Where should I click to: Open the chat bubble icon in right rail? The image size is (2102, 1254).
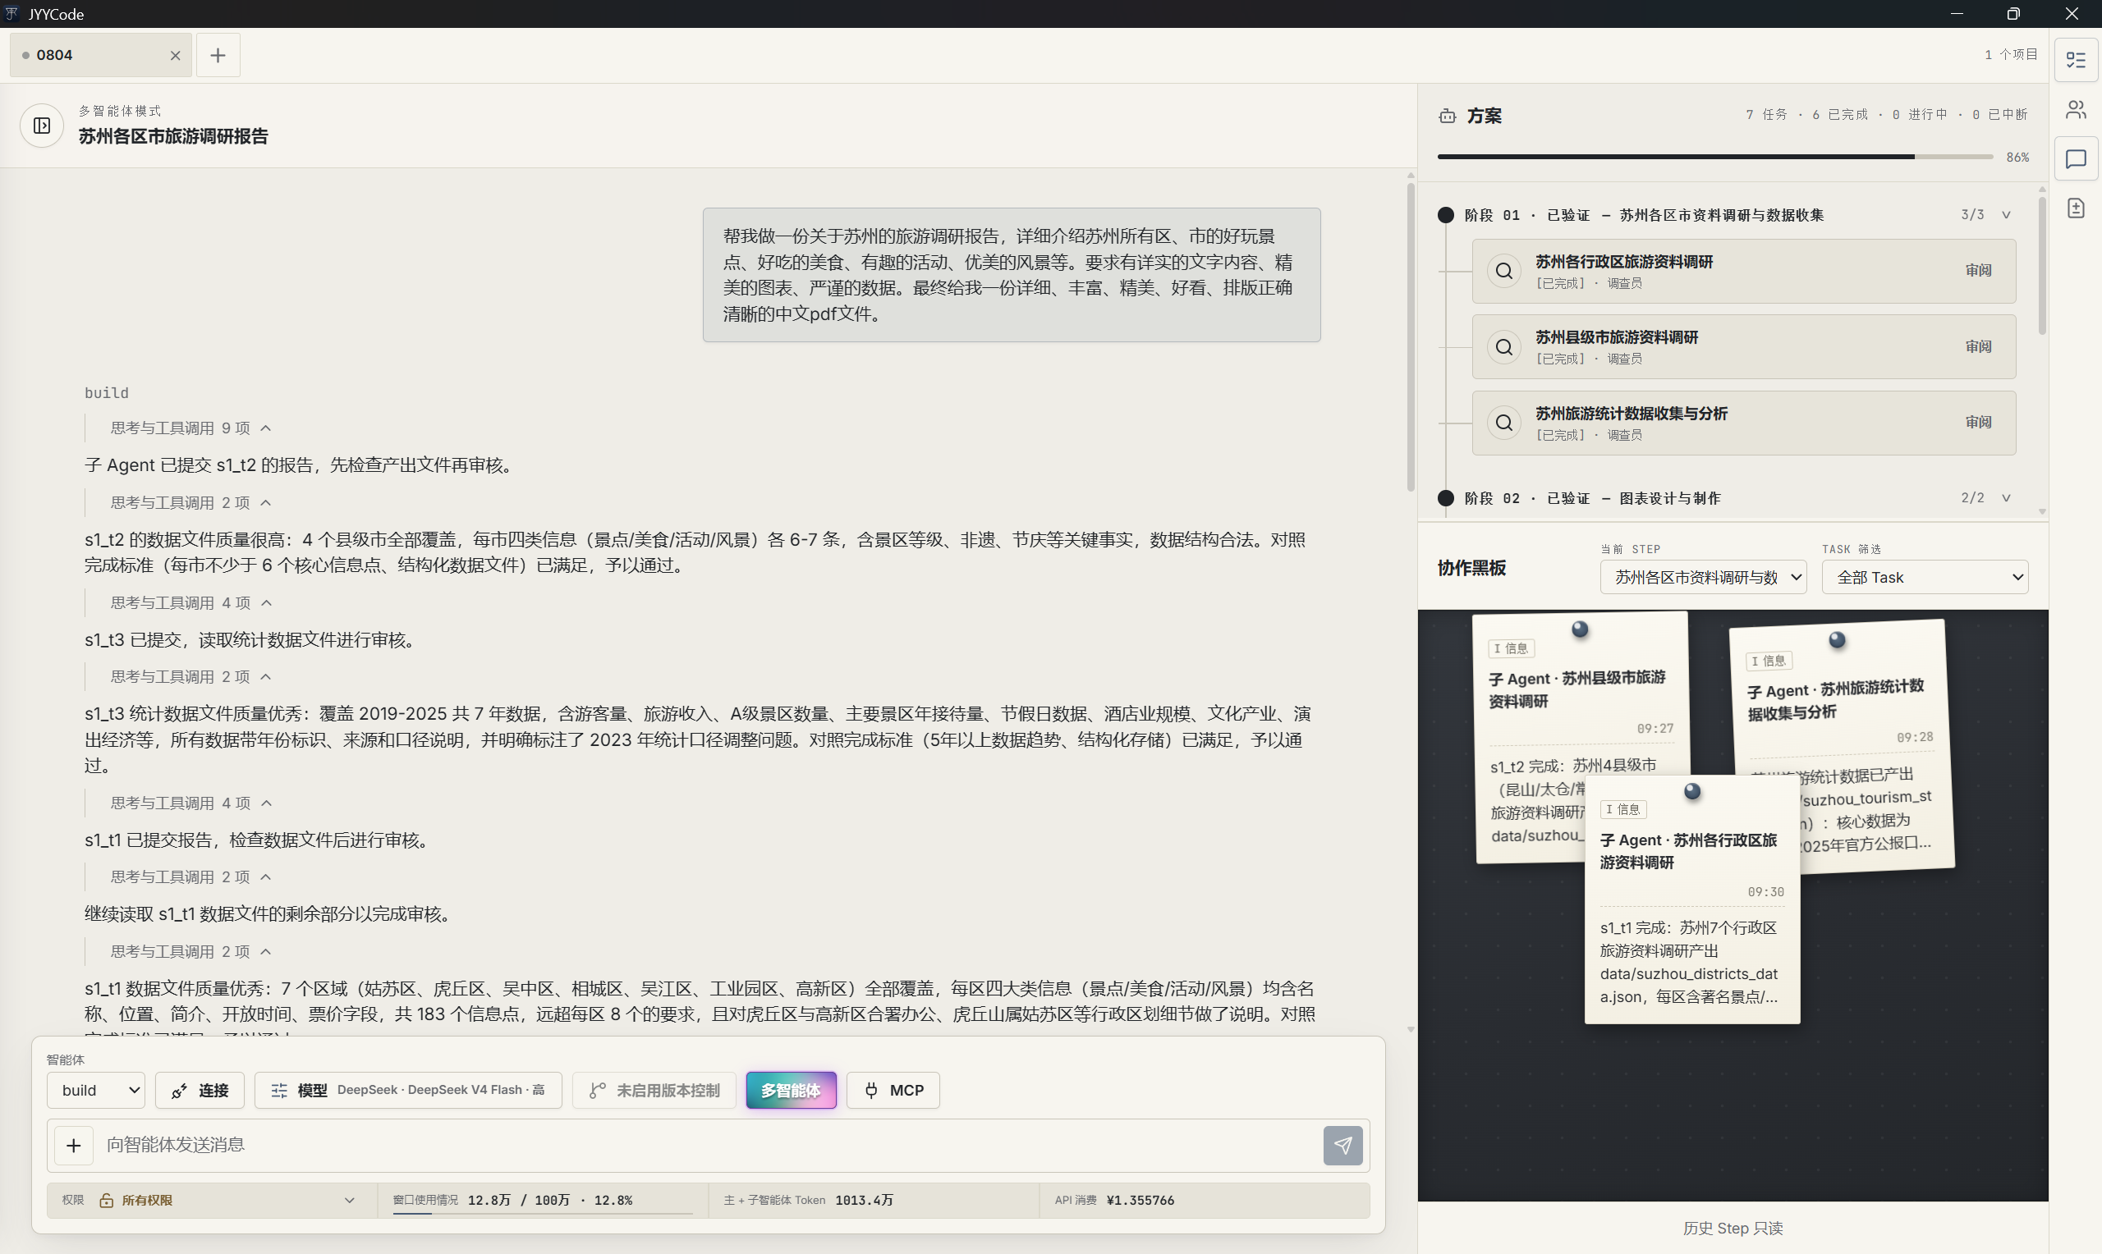tap(2076, 159)
